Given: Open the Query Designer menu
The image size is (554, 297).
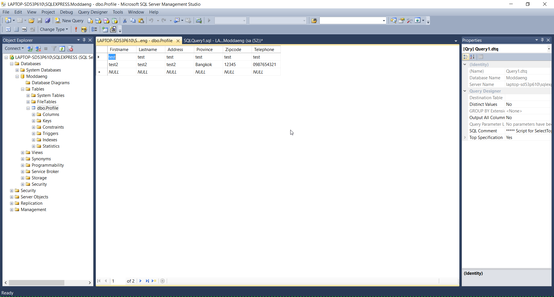Looking at the screenshot, I should [x=93, y=12].
